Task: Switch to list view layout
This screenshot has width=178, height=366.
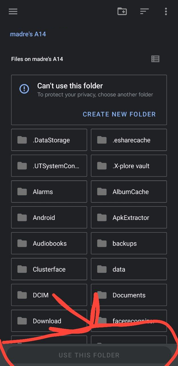Action: tap(155, 59)
